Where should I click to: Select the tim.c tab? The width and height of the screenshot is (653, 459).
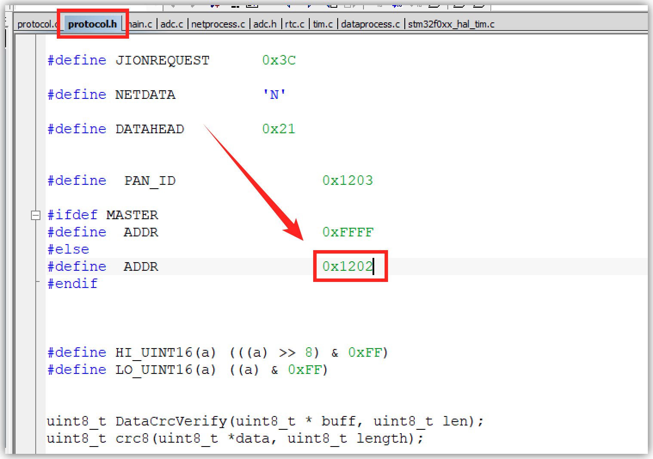[x=323, y=24]
